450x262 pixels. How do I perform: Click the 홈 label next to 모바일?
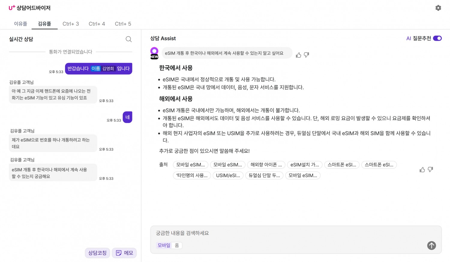coord(177,245)
